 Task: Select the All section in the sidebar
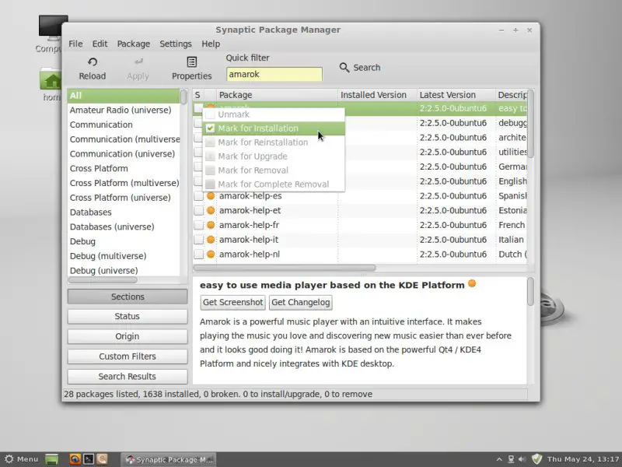pos(124,96)
